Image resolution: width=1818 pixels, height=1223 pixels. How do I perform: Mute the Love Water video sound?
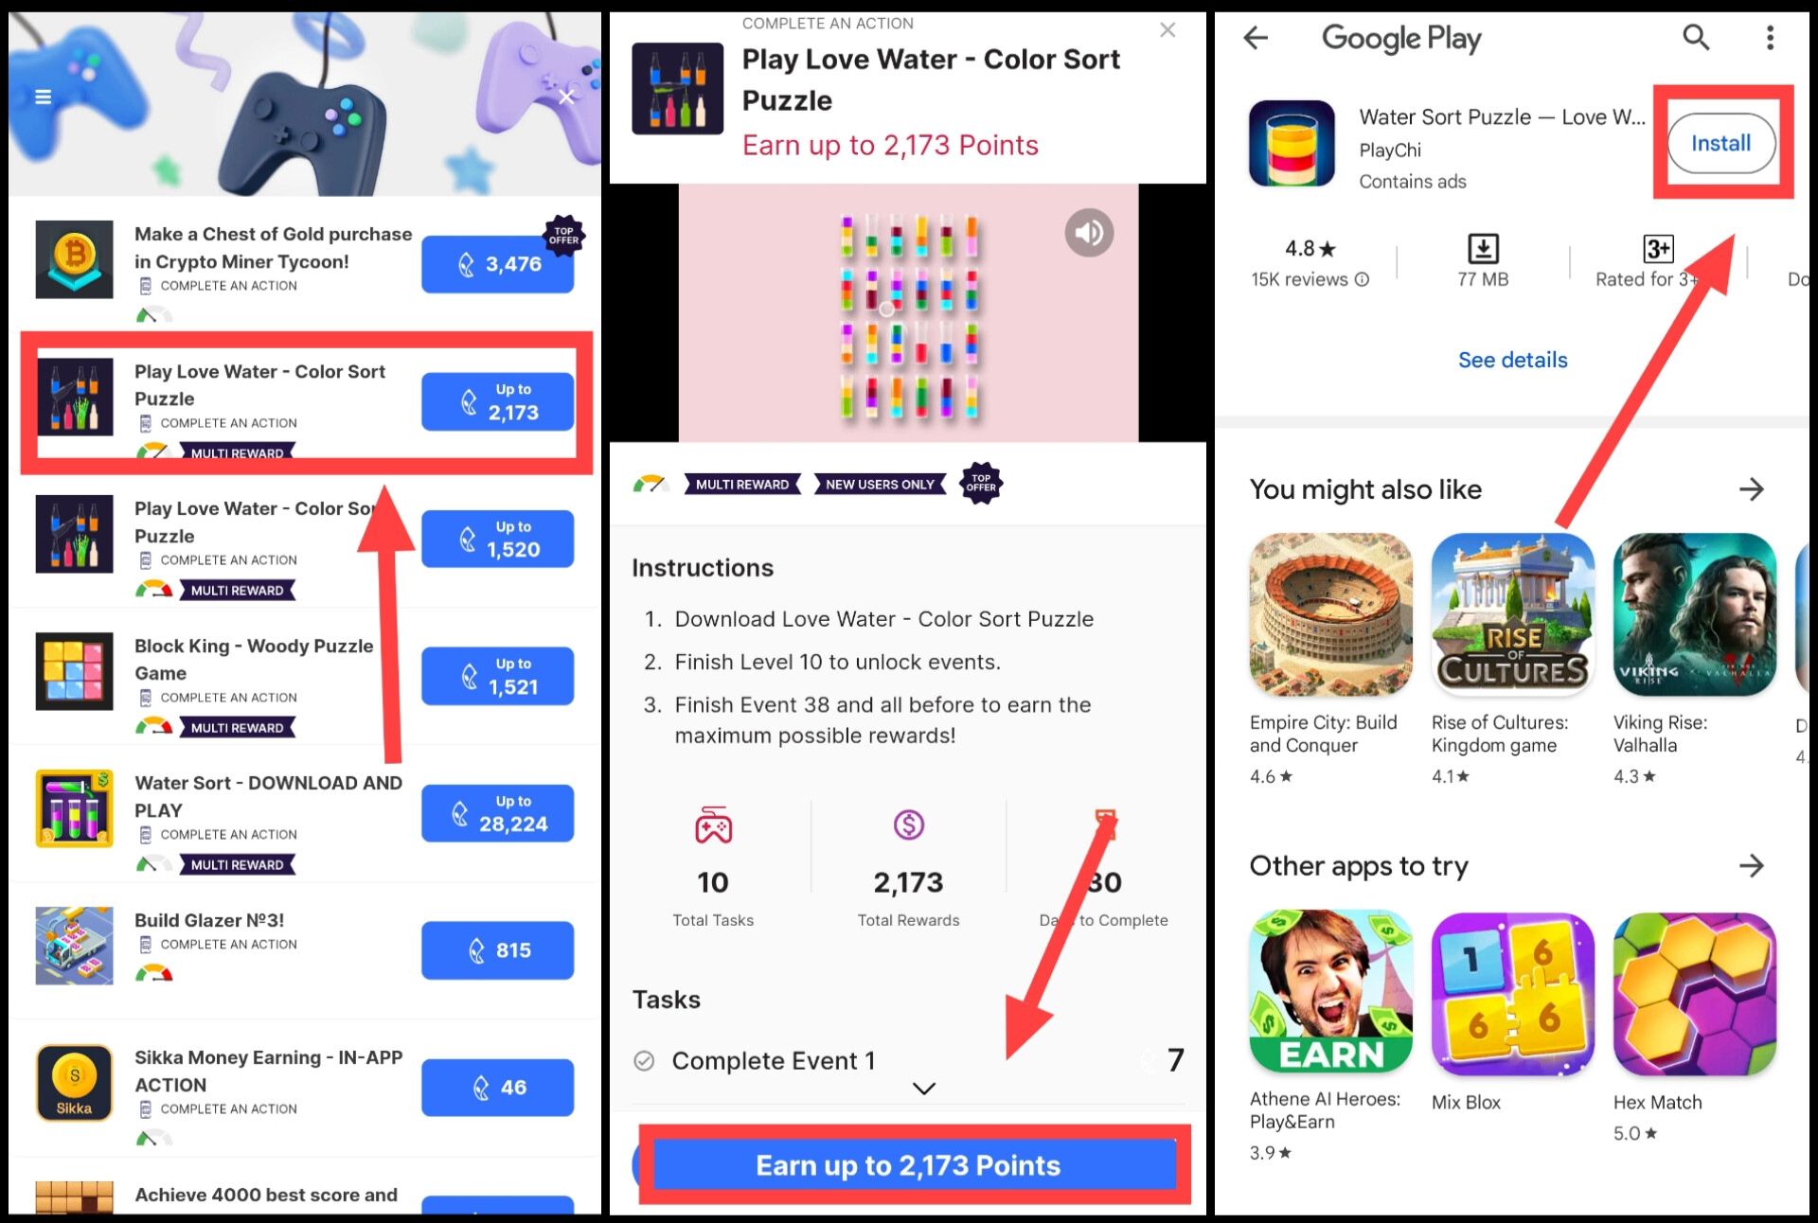(1089, 233)
